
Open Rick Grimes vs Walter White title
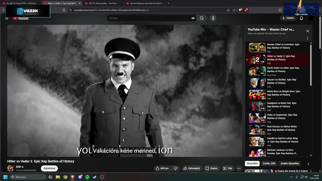click(x=282, y=128)
